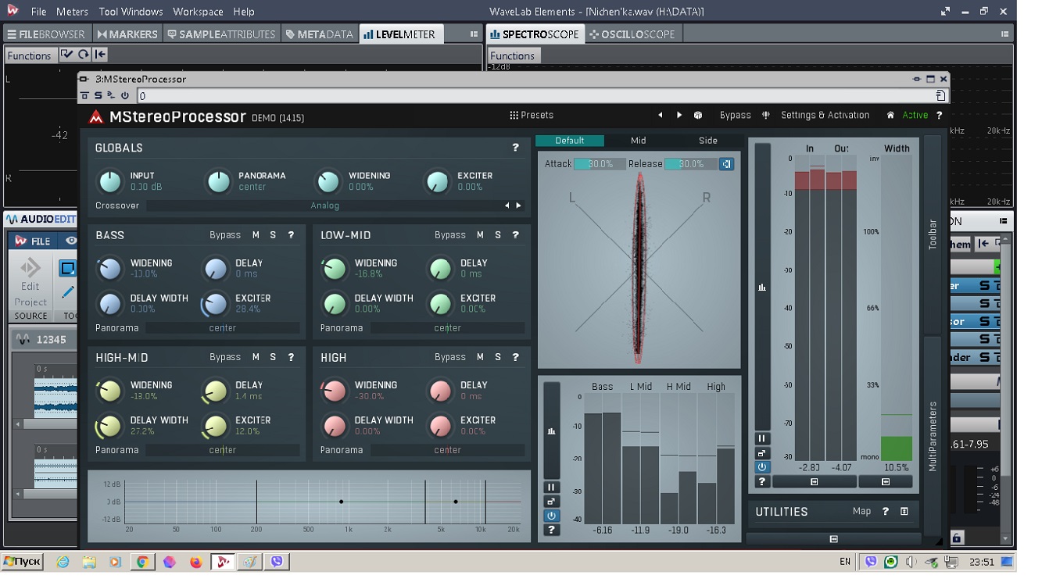Viewport: 1042px width, 586px height.
Task: Open Settings & Activation
Action: coord(825,115)
